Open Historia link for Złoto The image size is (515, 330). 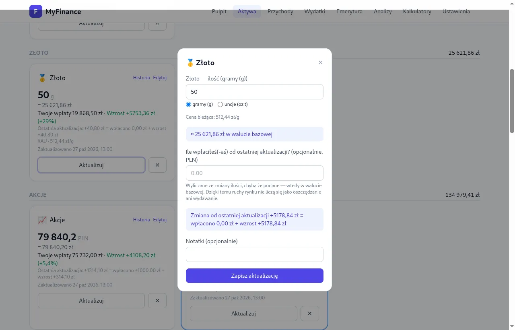141,78
